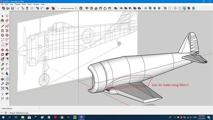213x120 pixels.
Task: Select the highlighted Pan hand tool
Action: pyautogui.click(x=7, y=79)
